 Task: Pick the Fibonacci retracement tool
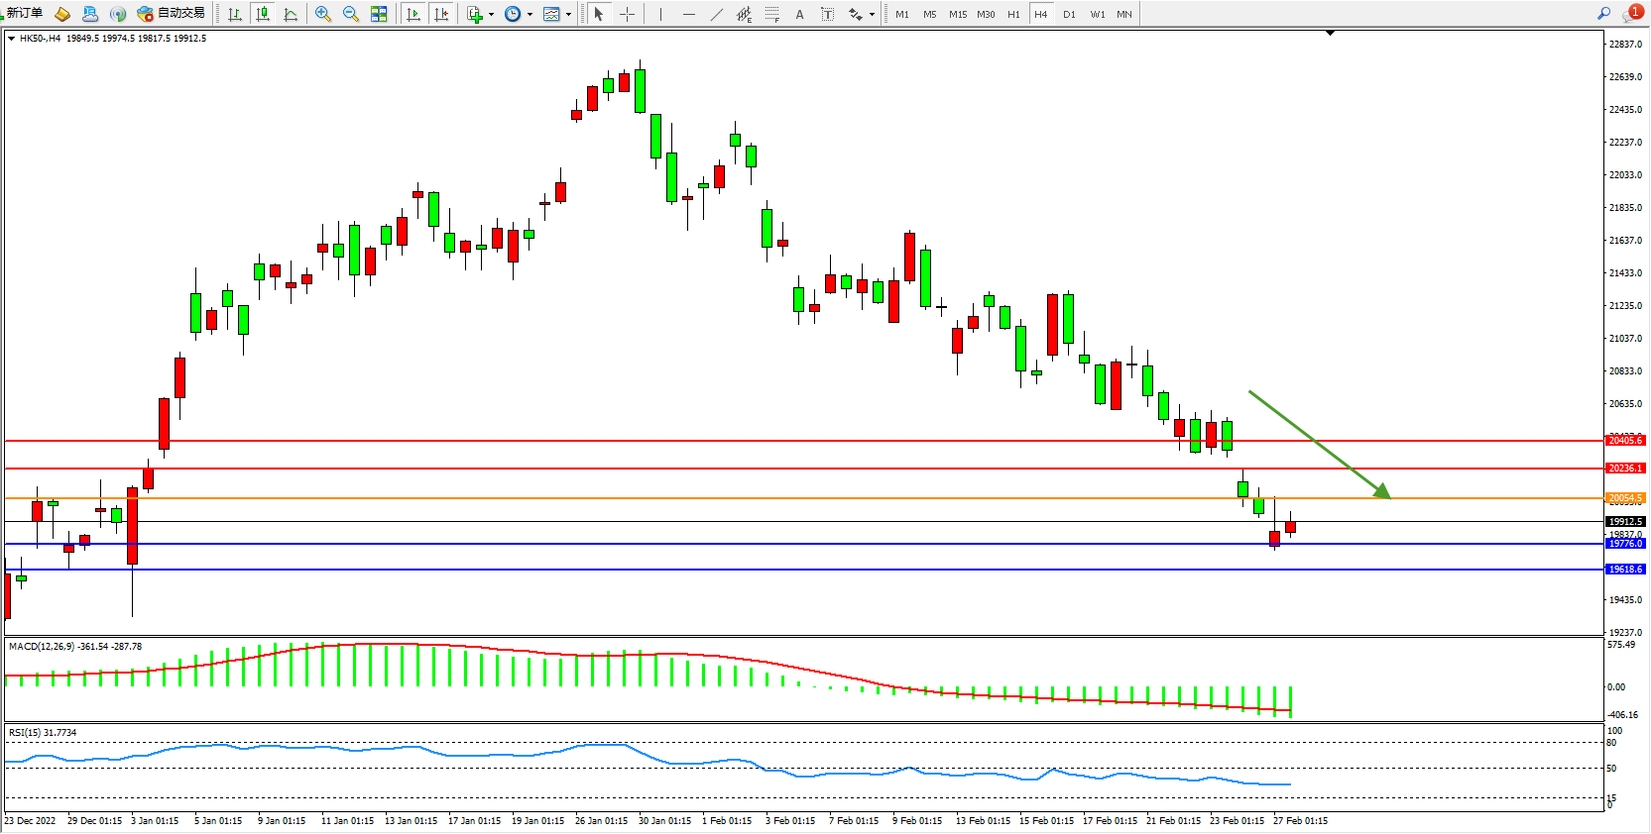[x=771, y=14]
